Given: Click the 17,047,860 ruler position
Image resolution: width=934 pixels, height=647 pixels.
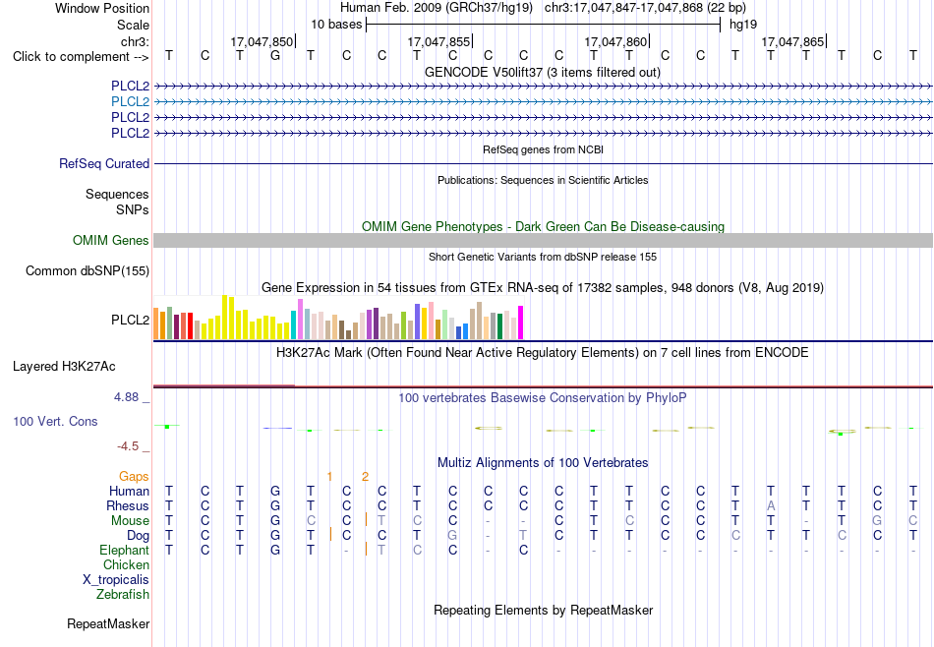Looking at the screenshot, I should (x=615, y=41).
